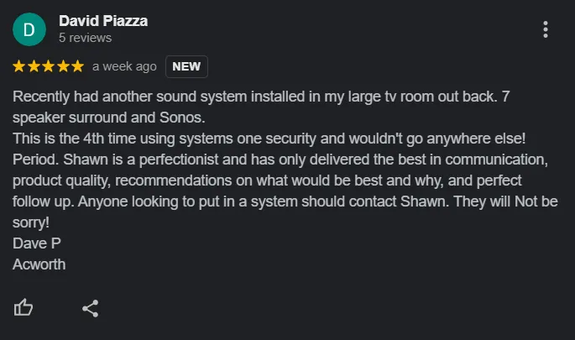Click the fifth yellow rating star

(x=77, y=66)
